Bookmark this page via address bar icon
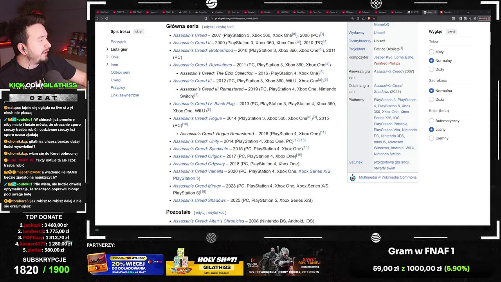 click(x=205, y=18)
